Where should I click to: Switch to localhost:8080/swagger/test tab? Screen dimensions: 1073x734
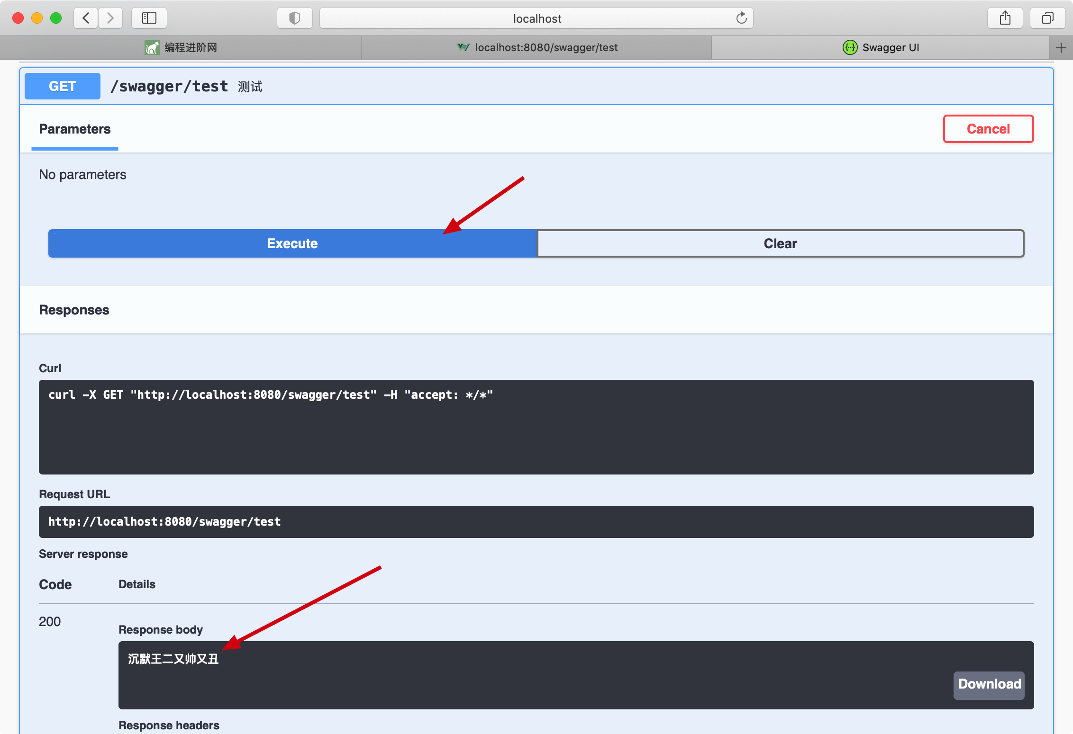[536, 47]
